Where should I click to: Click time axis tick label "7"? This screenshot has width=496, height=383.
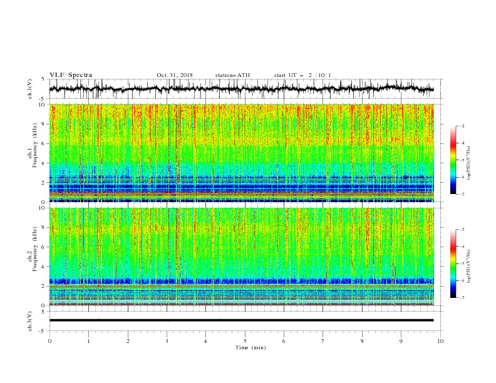pyautogui.click(x=323, y=341)
